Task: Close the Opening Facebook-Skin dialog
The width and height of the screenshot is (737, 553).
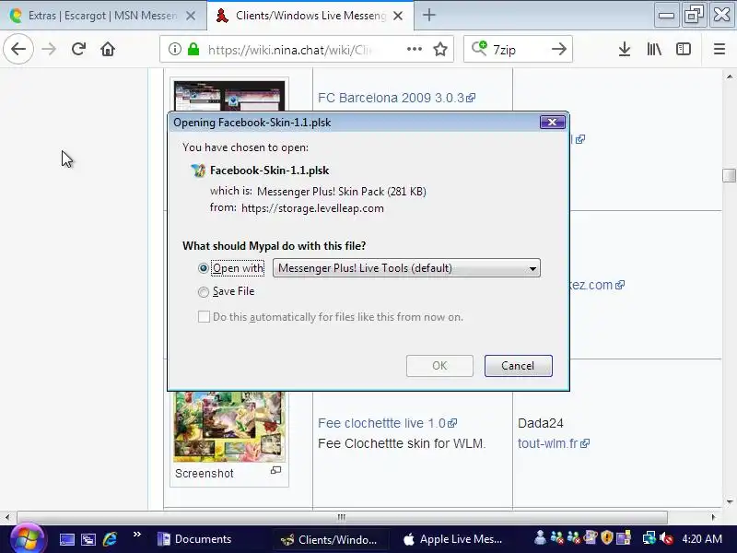Action: click(x=552, y=123)
